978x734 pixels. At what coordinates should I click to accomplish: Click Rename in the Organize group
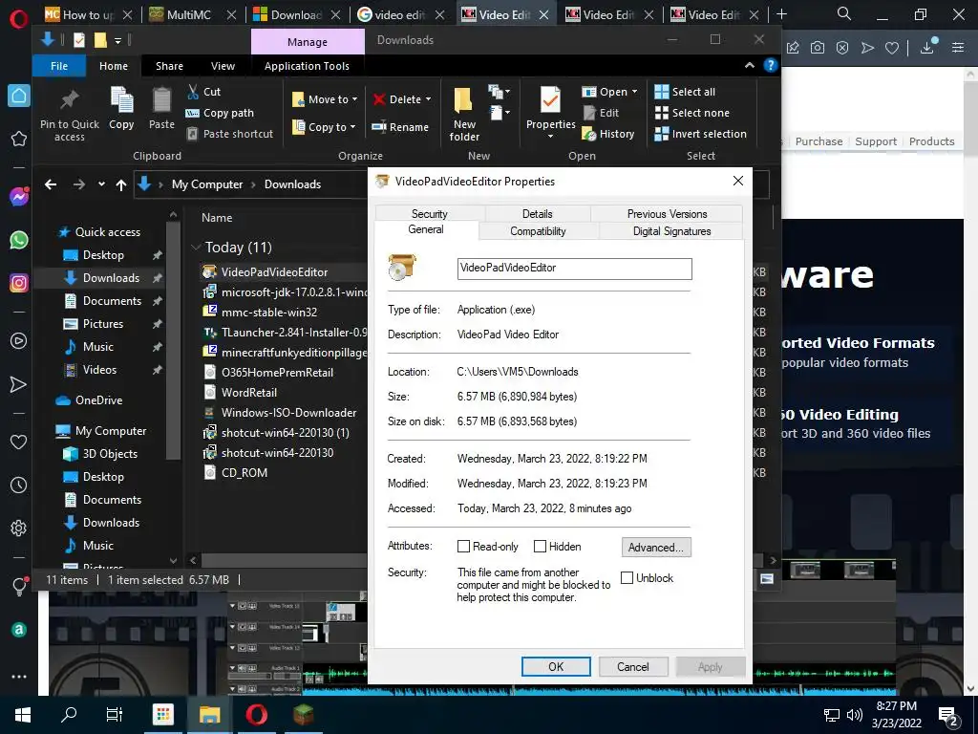(400, 127)
